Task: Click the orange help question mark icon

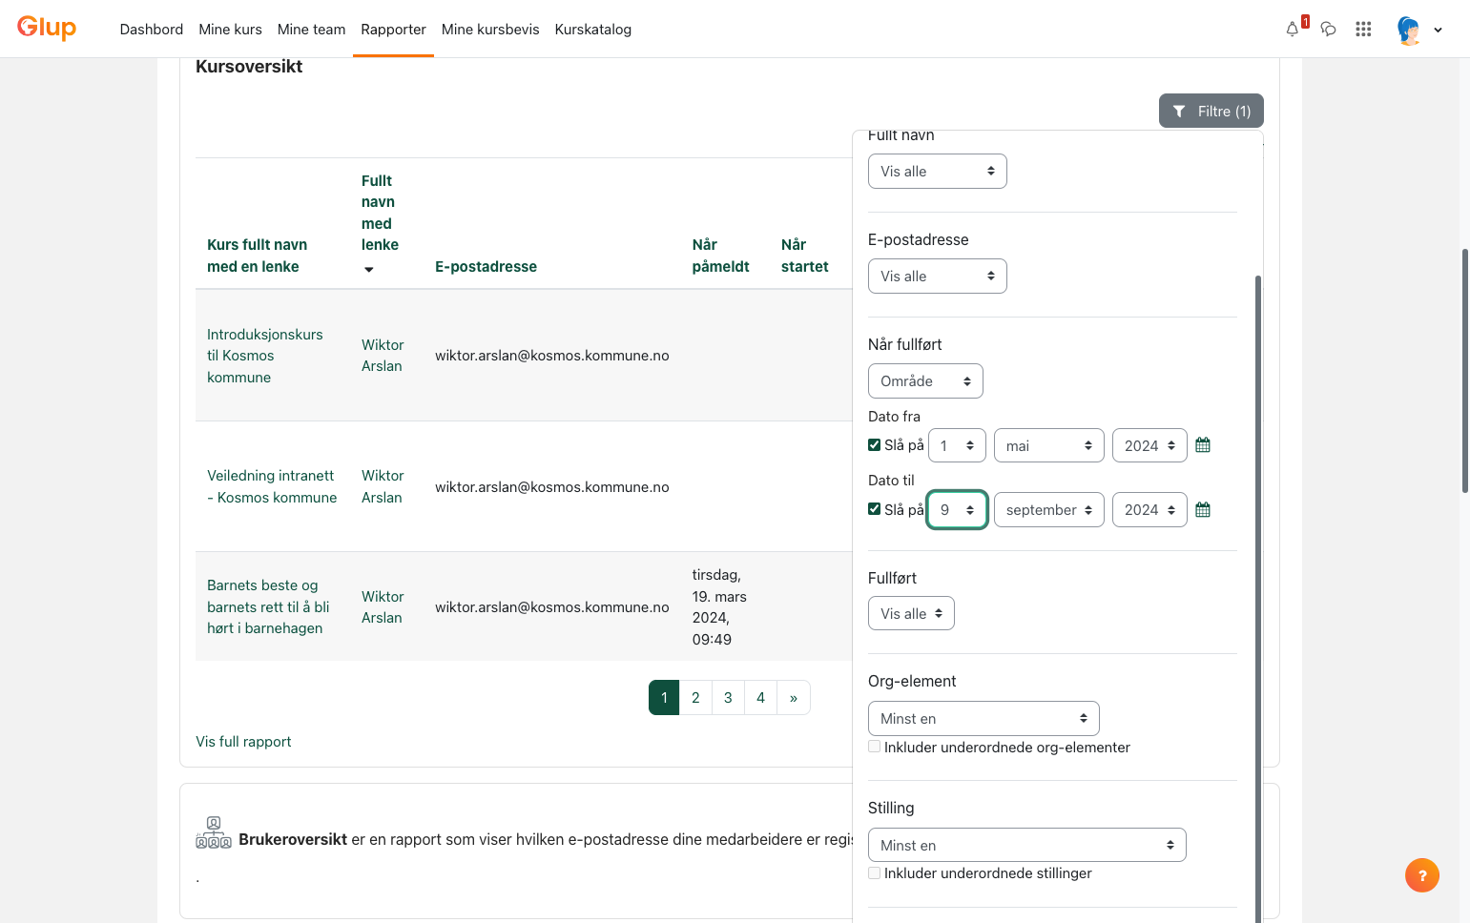Action: pyautogui.click(x=1422, y=875)
